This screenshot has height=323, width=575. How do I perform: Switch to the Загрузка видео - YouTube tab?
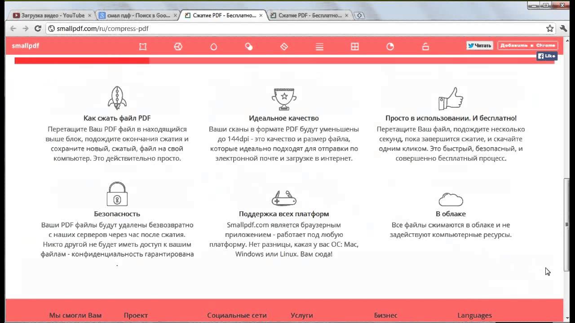tap(51, 15)
